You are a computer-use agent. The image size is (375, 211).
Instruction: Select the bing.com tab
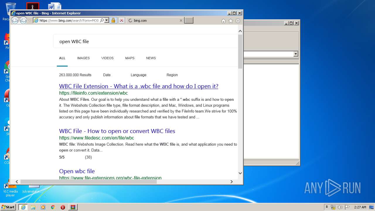[x=155, y=21]
